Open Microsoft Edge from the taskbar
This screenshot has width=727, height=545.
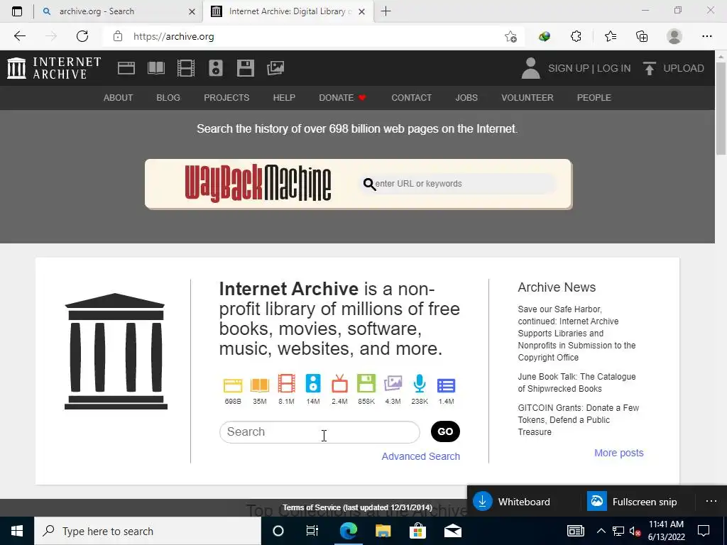click(x=348, y=531)
